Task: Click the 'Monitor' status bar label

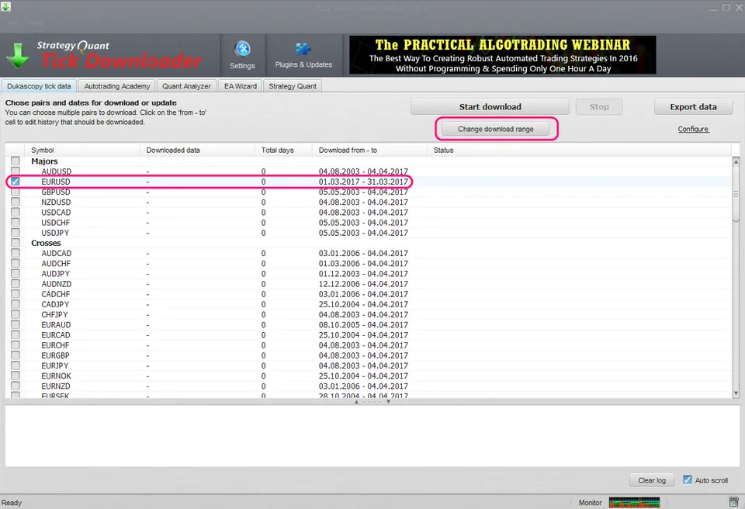Action: click(590, 503)
